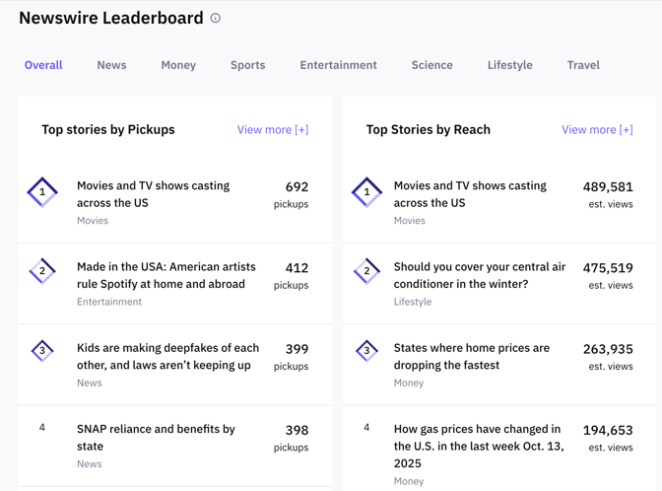The width and height of the screenshot is (662, 491).
Task: Expand View more for Top stories by Pickups
Action: pos(272,129)
